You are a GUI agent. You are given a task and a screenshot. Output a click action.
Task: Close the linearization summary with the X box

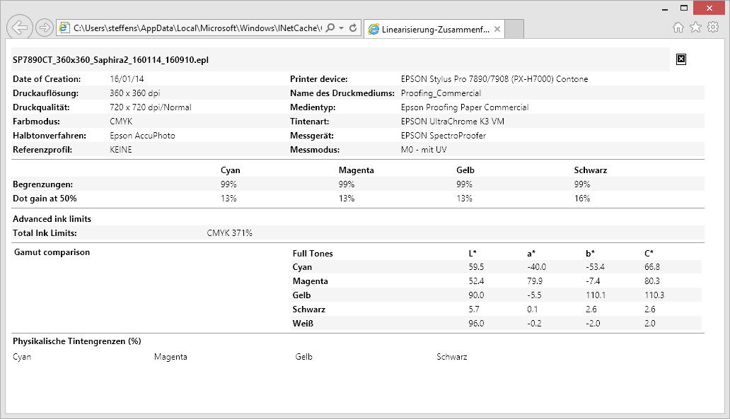coord(681,59)
